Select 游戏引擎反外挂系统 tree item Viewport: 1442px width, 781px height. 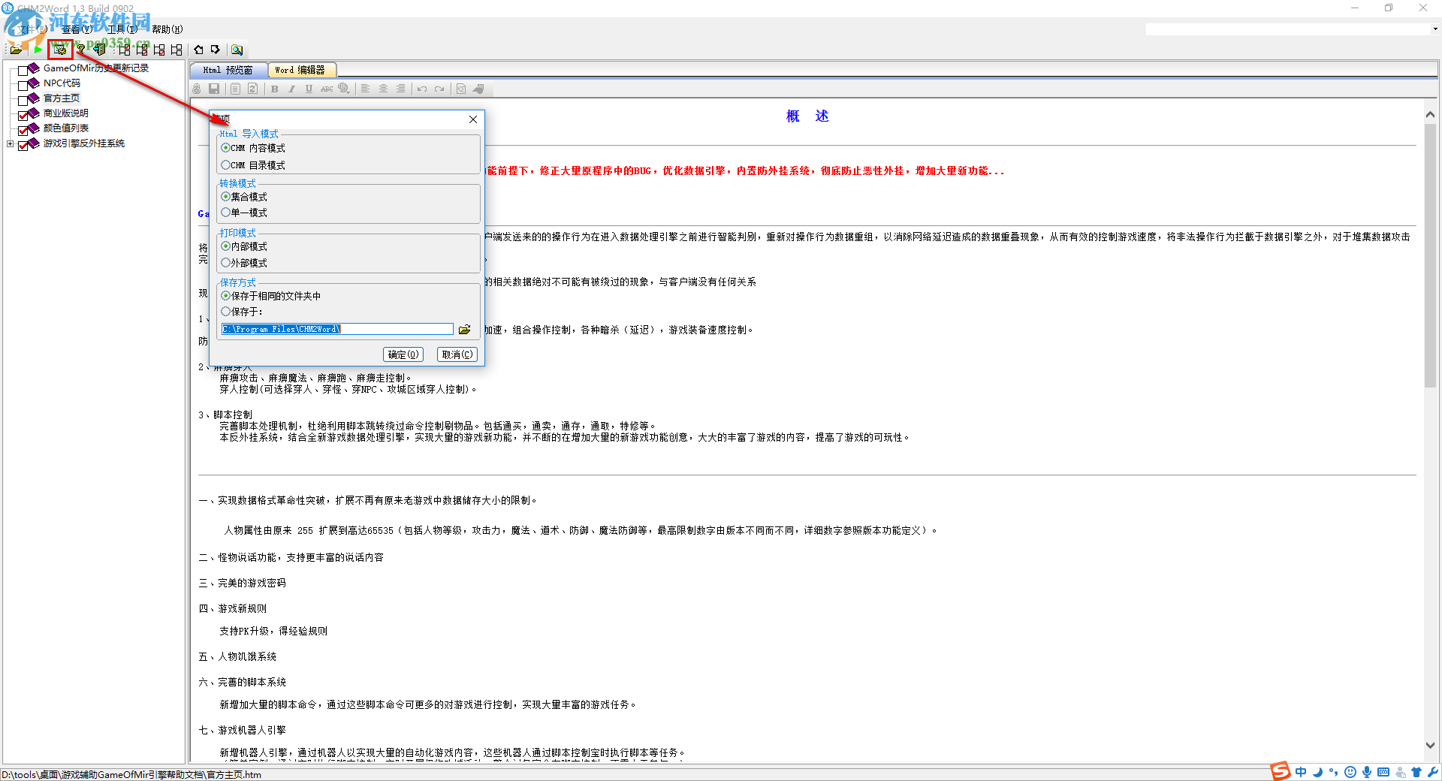pyautogui.click(x=84, y=143)
